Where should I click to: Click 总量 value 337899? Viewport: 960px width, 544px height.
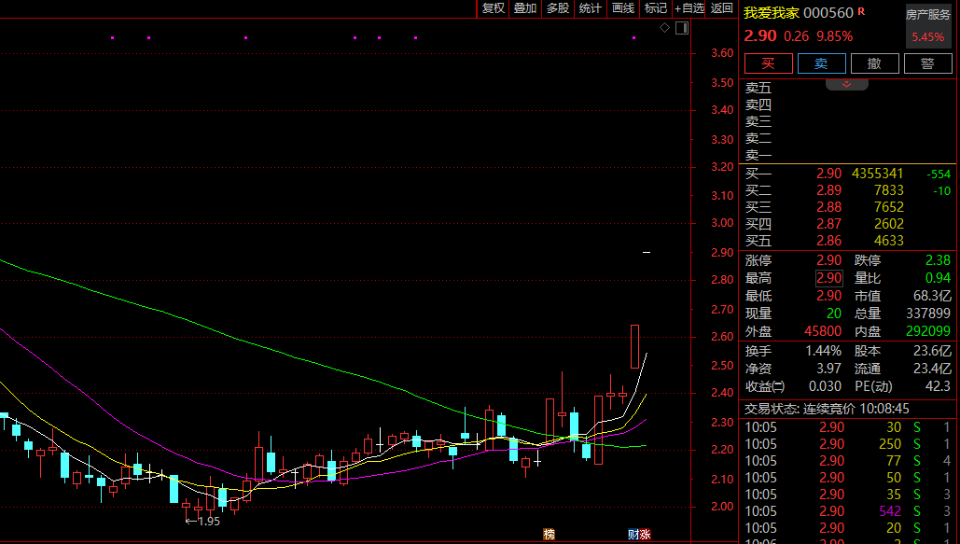[928, 314]
